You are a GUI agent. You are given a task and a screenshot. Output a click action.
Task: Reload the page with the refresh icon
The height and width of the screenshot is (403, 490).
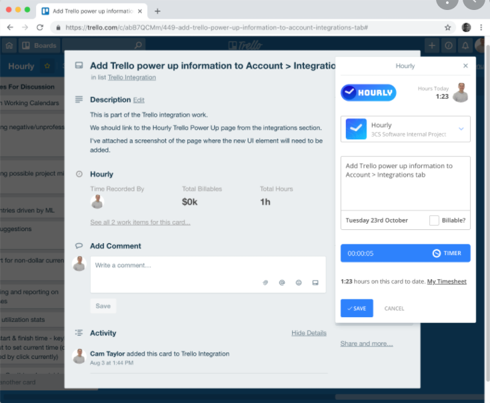tap(40, 27)
